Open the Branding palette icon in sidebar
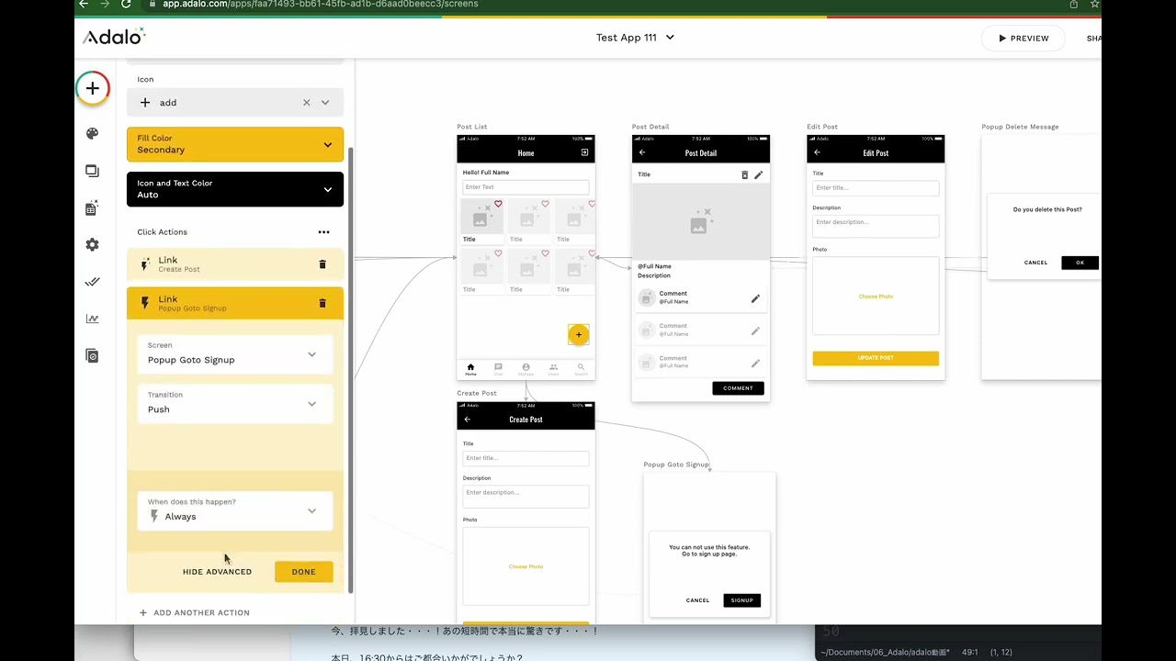This screenshot has width=1176, height=661. [x=92, y=133]
